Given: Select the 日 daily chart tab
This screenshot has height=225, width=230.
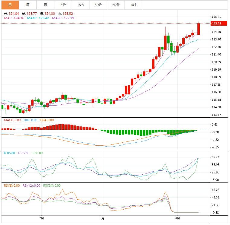Looking at the screenshot, I should tap(10, 5).
